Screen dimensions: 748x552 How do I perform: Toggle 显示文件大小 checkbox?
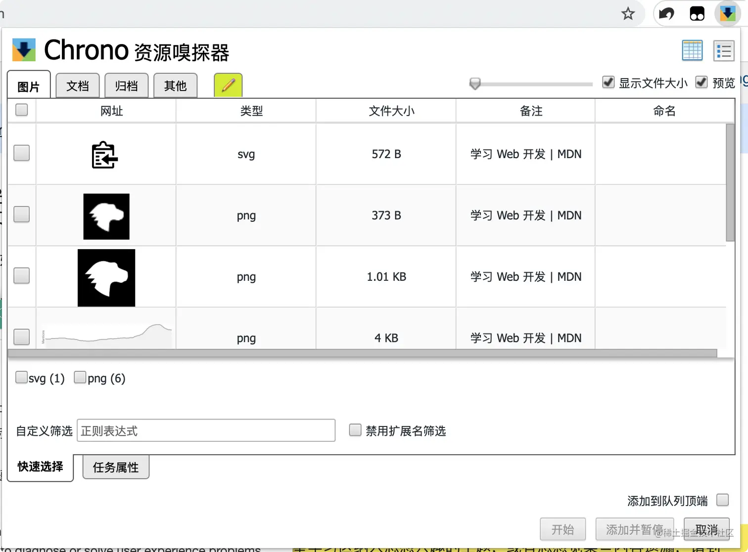608,82
